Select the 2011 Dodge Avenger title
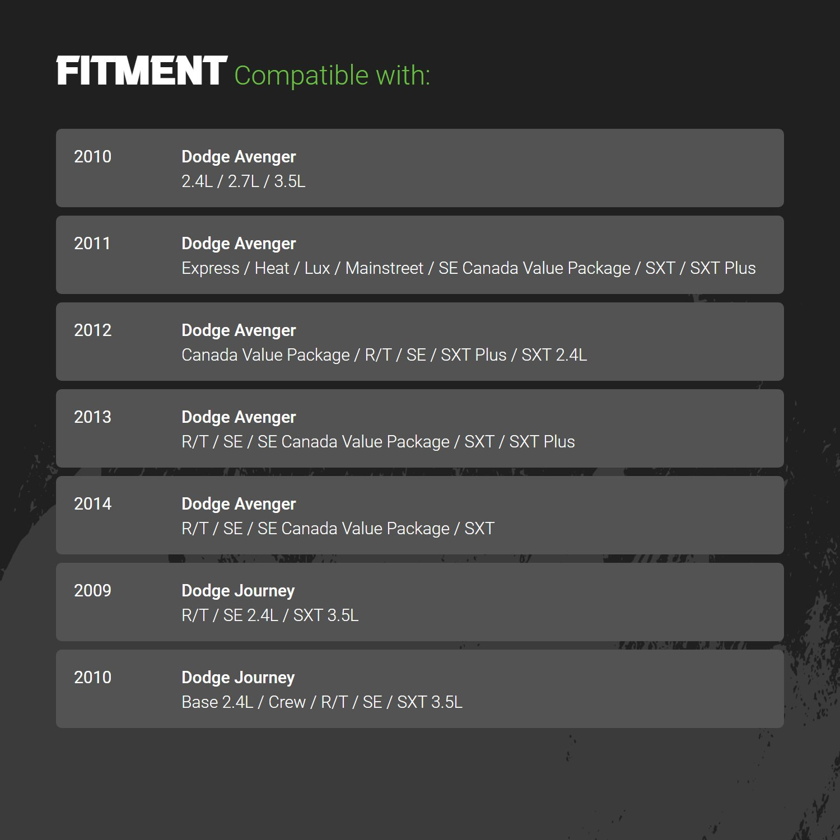 click(239, 244)
